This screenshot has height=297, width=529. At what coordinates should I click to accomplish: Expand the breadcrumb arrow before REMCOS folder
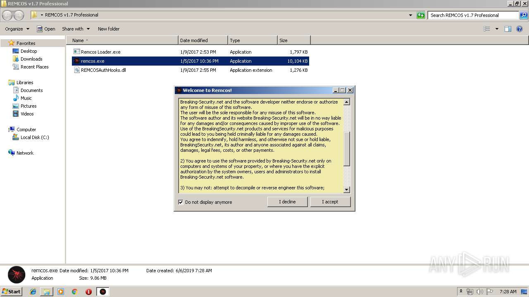[x=42, y=15]
